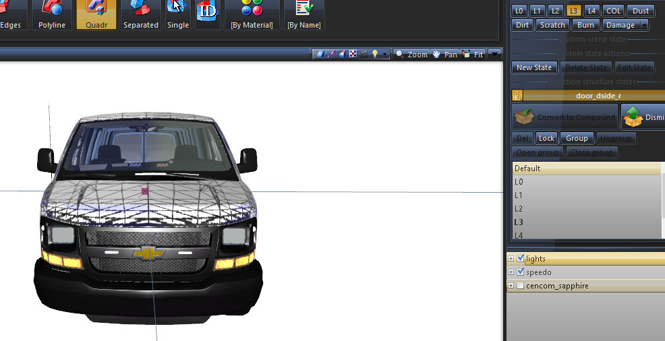Uncheck the lights visibility checkbox
665x341 pixels.
(521, 258)
